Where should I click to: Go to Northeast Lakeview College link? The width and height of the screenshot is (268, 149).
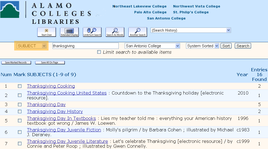[139, 6]
